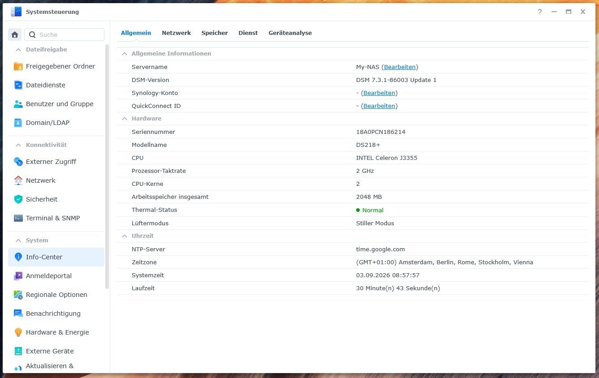Click the Normal thermal status value
The width and height of the screenshot is (599, 378).
(x=373, y=210)
